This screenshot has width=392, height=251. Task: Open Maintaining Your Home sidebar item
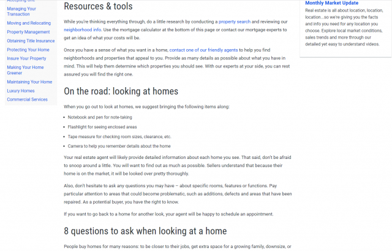29,82
